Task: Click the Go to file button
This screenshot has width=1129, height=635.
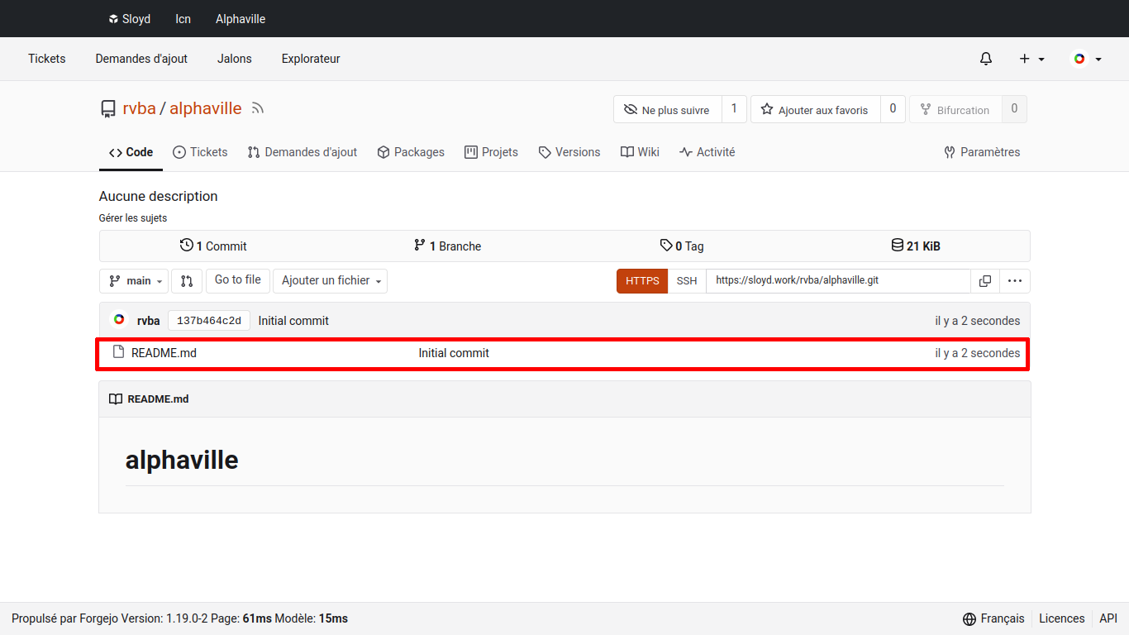Action: [238, 280]
